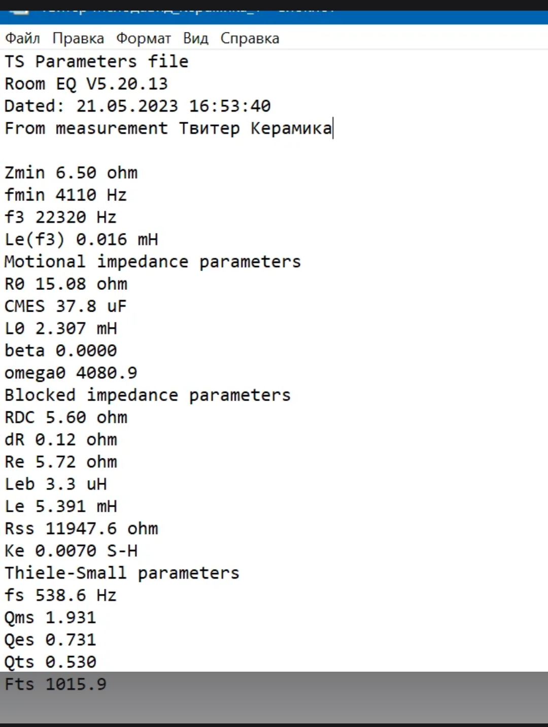Click the 'RDC 5.60 ohm' line
Screen dimensions: 548x727
66,418
